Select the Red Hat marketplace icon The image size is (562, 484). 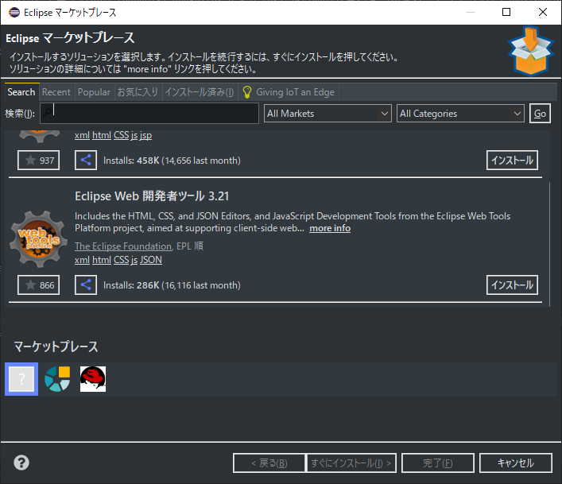pos(93,379)
